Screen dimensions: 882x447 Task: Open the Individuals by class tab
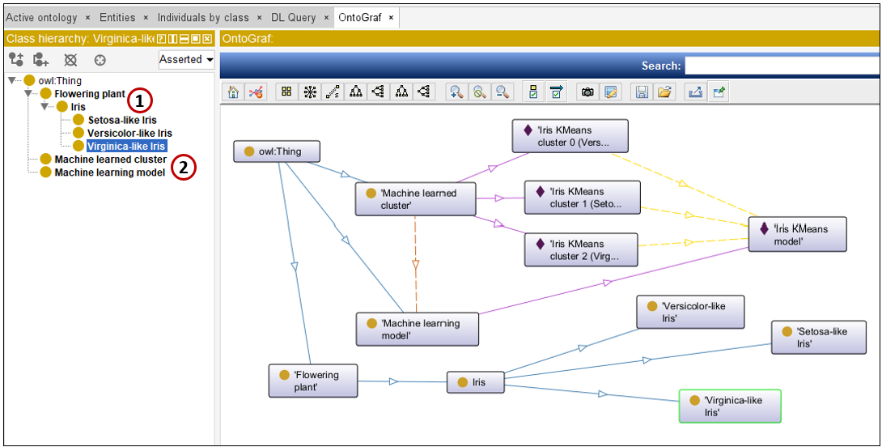203,18
